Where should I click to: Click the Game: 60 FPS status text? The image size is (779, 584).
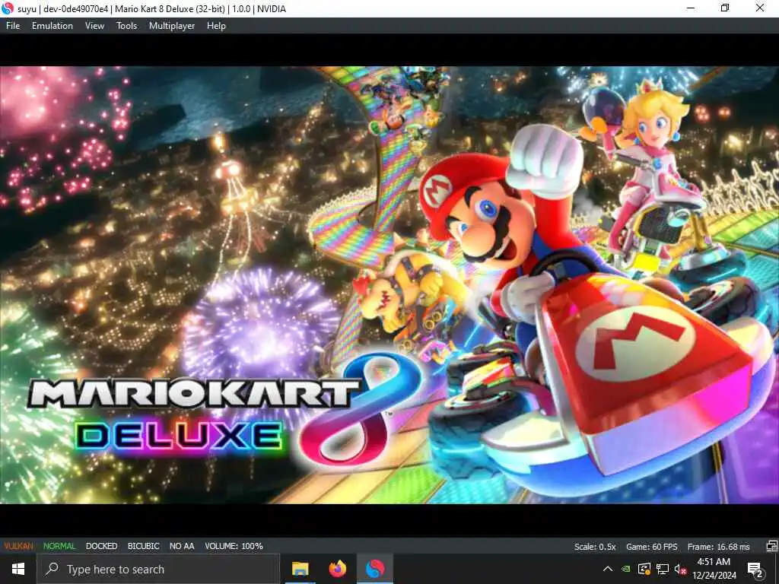click(x=652, y=546)
